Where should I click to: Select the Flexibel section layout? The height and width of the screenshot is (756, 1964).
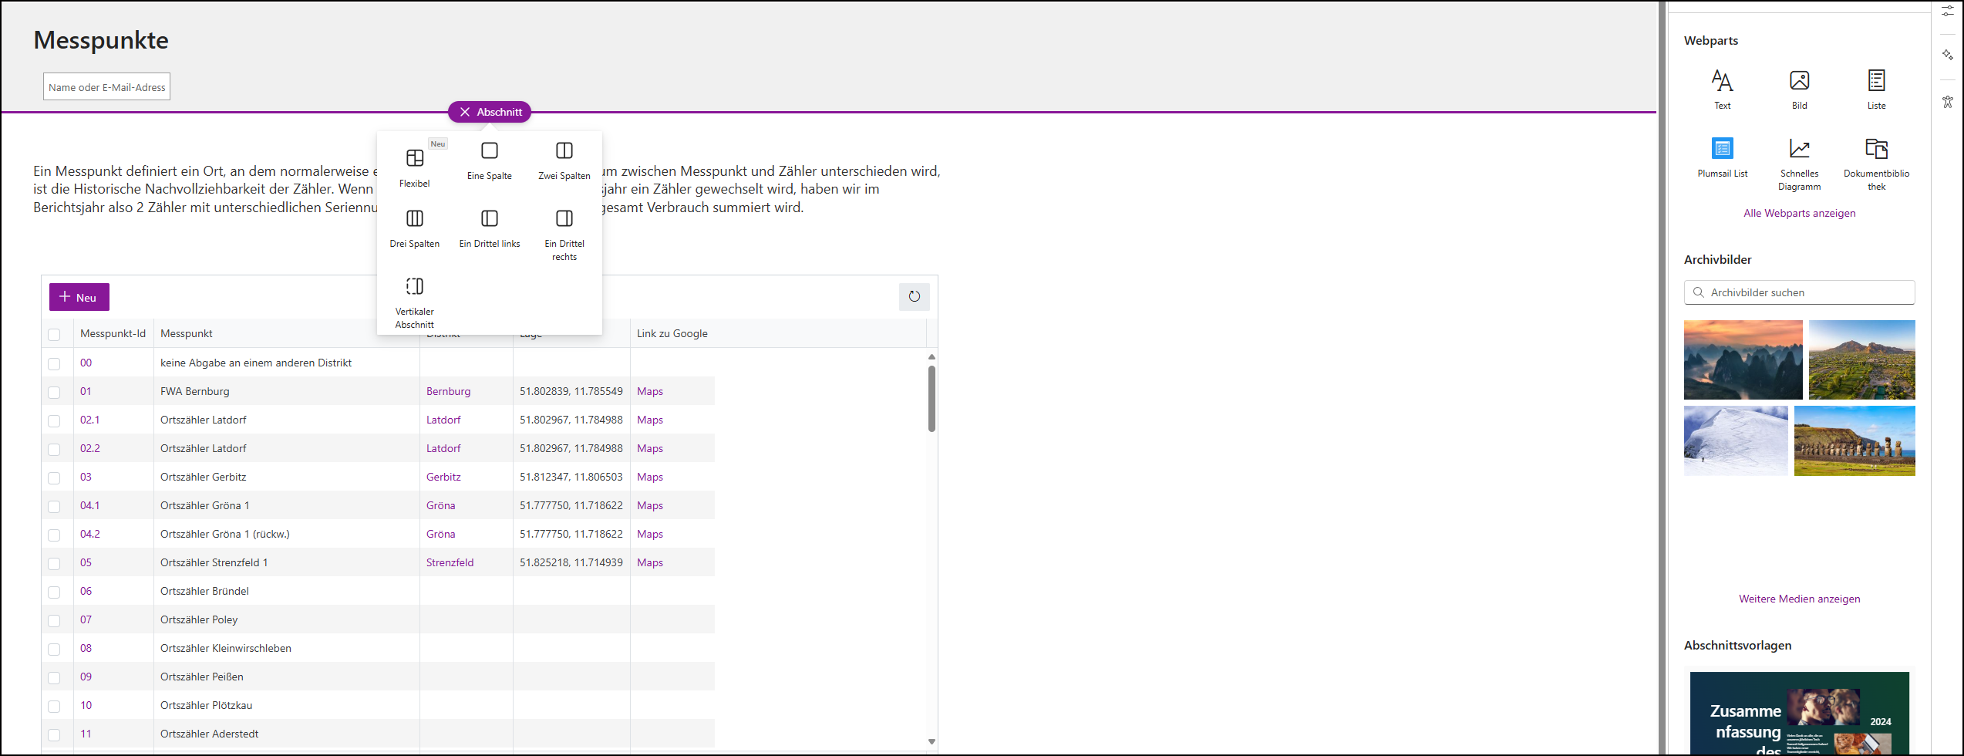(x=414, y=167)
